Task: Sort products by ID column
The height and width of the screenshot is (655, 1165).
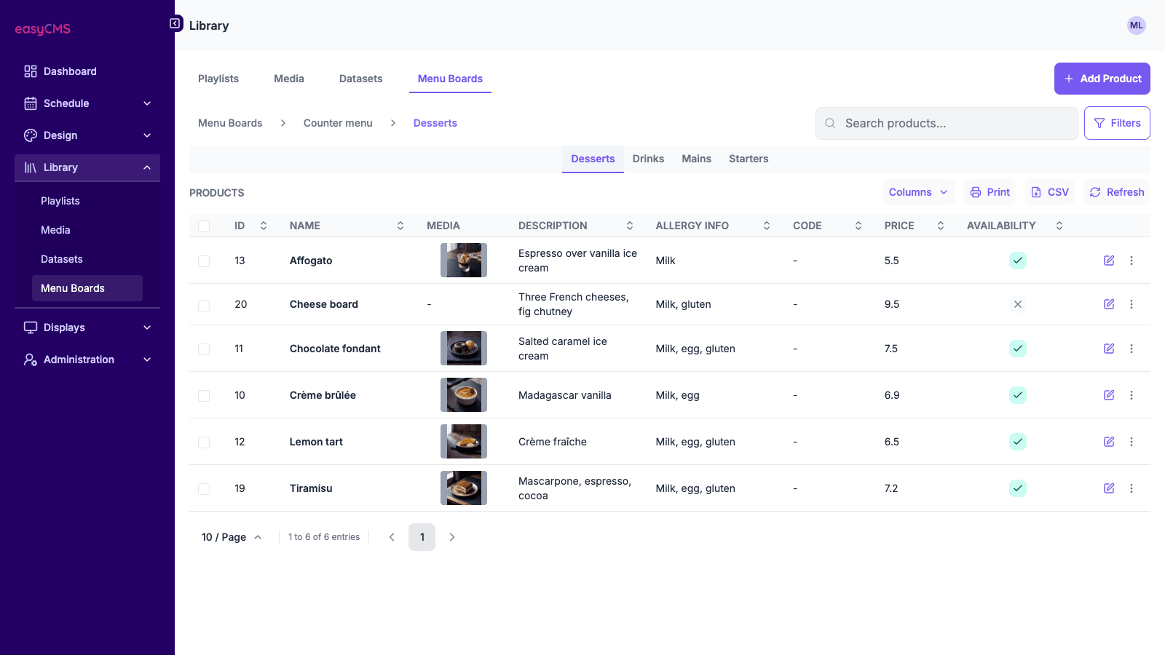Action: [x=264, y=226]
